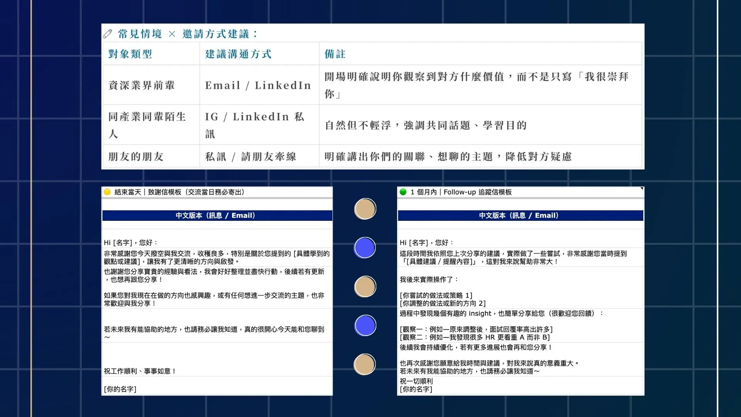
Task: Click the top tan circle in center column
Action: 365,209
